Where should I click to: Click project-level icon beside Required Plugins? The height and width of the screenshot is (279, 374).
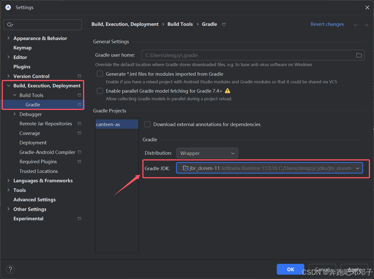[x=79, y=162]
